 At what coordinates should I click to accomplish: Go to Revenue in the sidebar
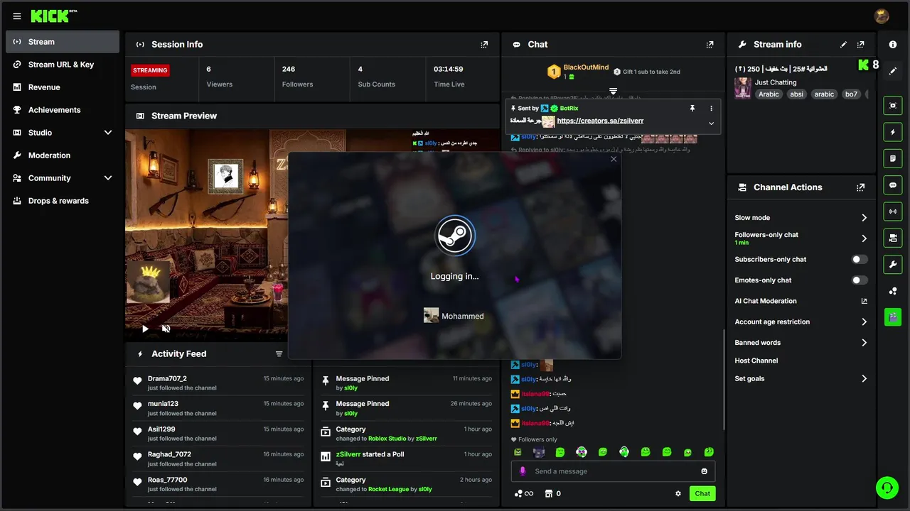(63, 87)
